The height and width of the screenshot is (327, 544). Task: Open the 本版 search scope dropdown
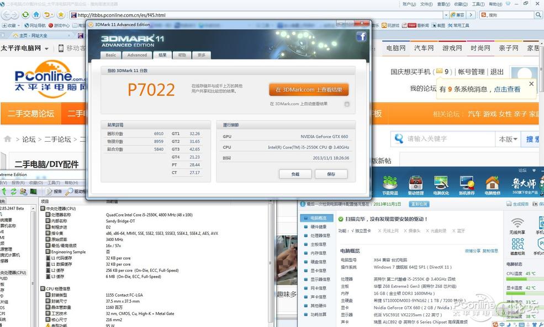(x=508, y=139)
